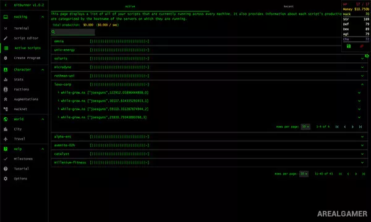This screenshot has width=371, height=222.
Task: Click the Create Program bug icon
Action: [6, 58]
